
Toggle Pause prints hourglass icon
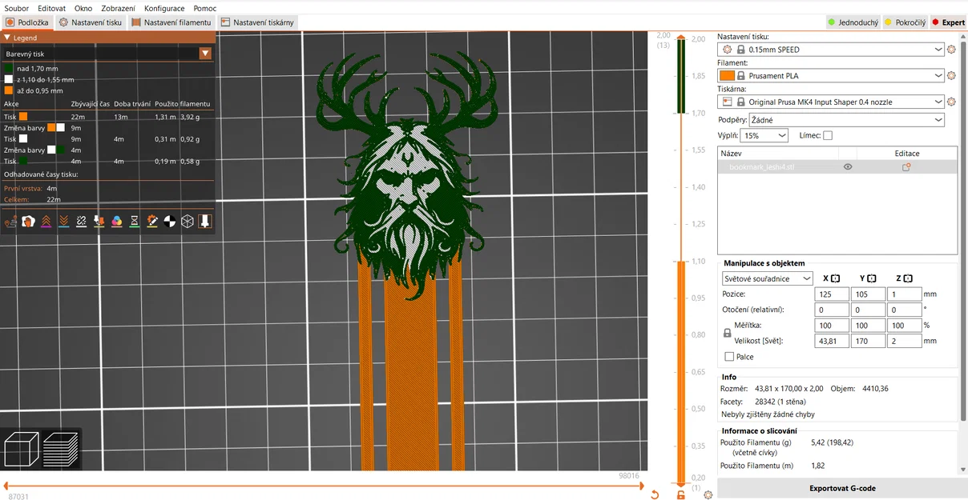[x=134, y=221]
